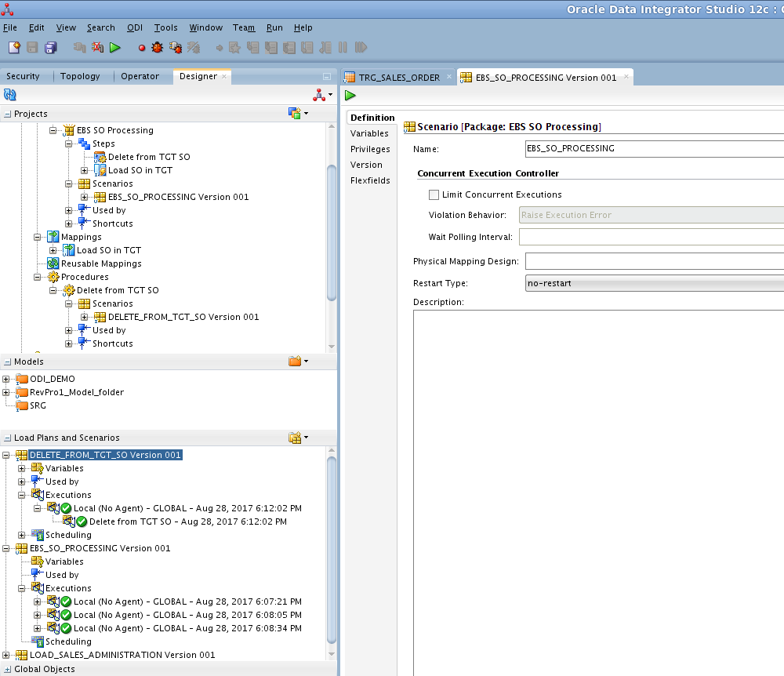Click the SRG model folder icon
The image size is (784, 676).
click(x=22, y=405)
